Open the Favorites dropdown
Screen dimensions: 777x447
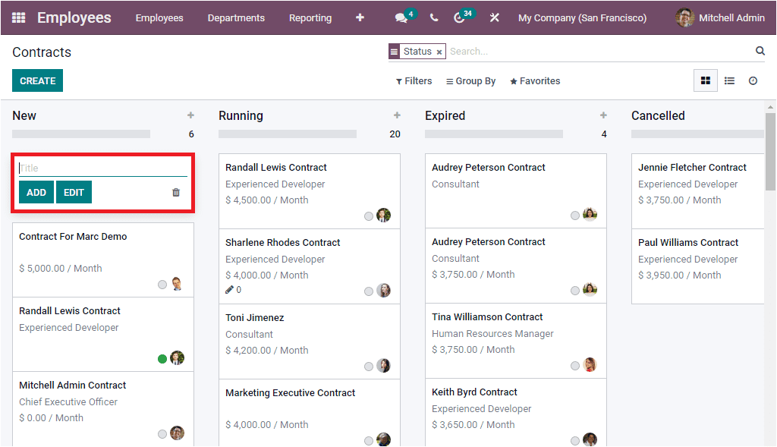coord(534,80)
